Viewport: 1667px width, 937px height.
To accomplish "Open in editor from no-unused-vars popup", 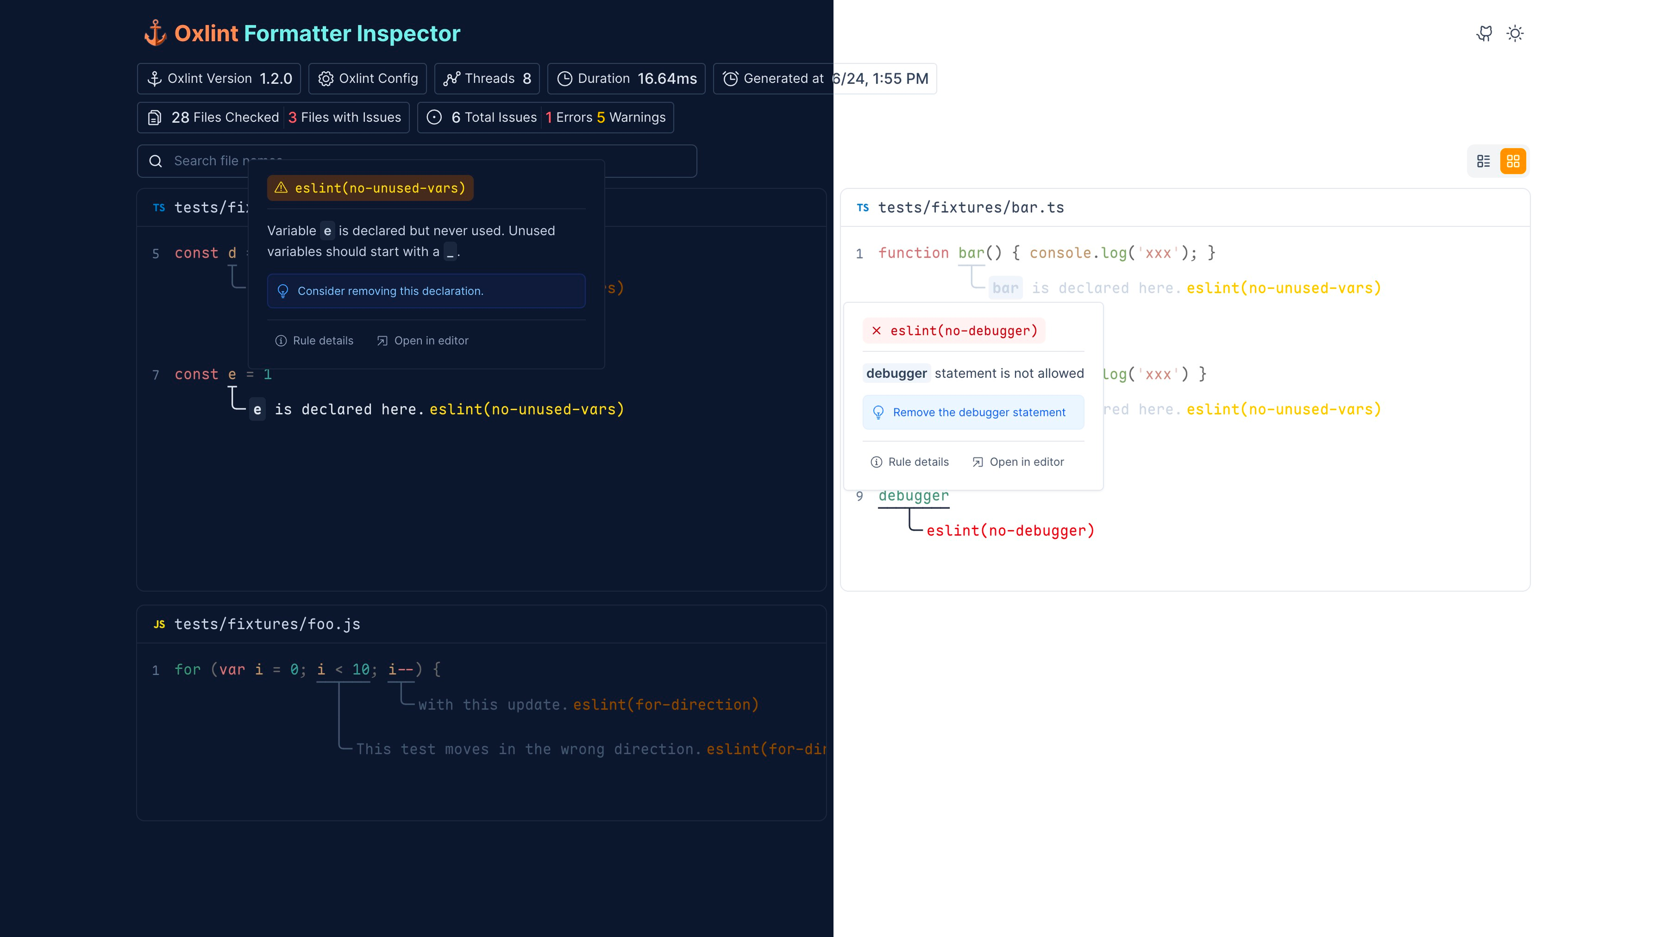I will (423, 341).
